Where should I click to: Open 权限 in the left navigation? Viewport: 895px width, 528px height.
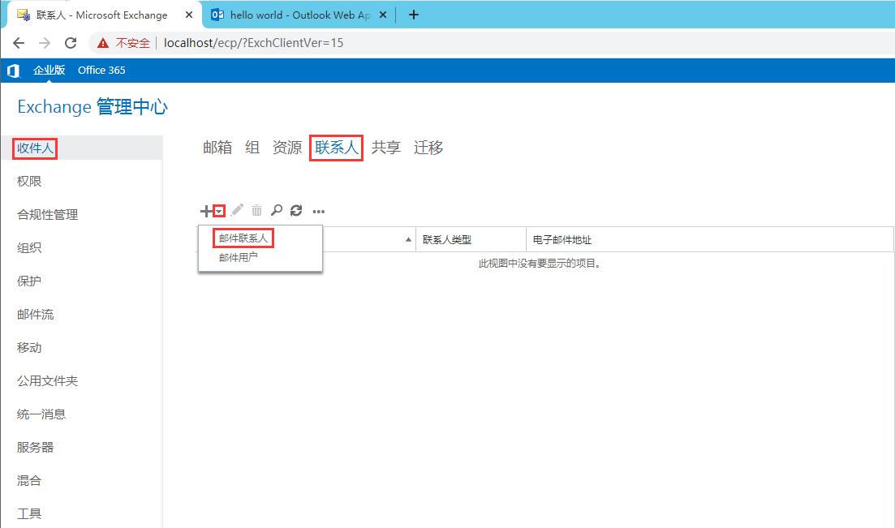click(29, 182)
